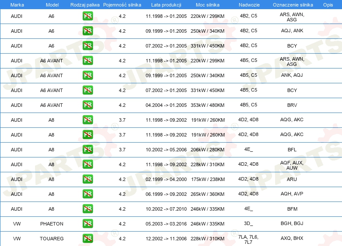Click the Rodzaj paliwa column header
The image size is (342, 246).
[85, 5]
